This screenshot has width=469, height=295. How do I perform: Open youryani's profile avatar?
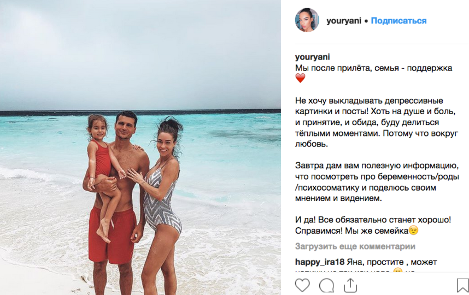307,20
